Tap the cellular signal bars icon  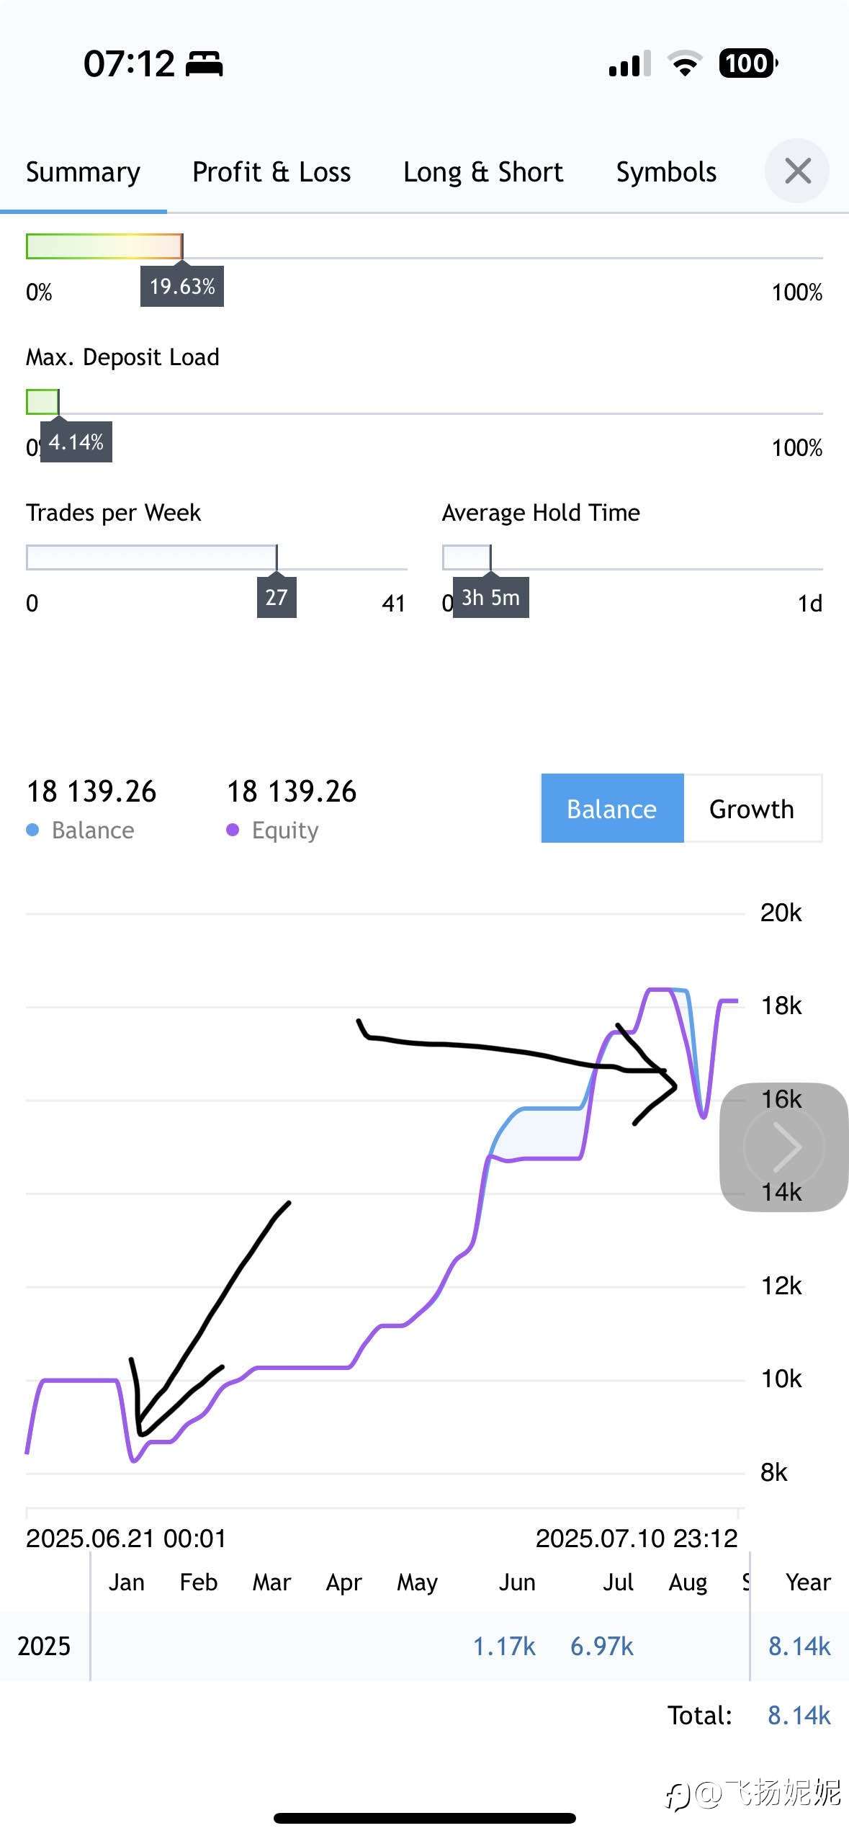coord(630,63)
